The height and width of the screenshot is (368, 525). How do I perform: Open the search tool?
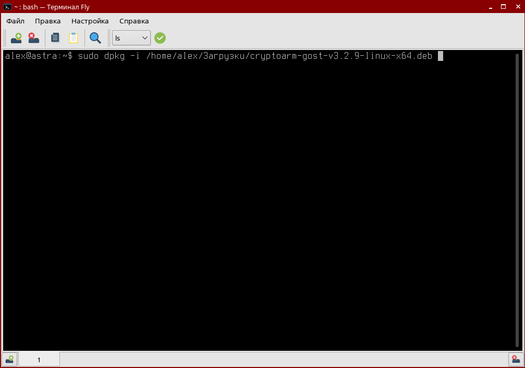[x=95, y=37]
